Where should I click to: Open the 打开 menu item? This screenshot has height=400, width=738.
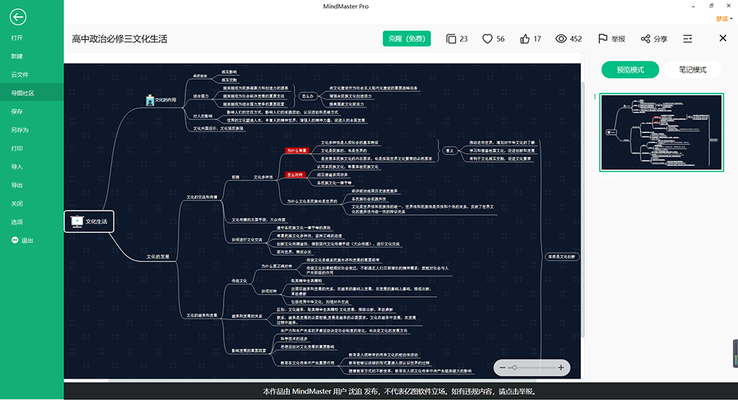point(17,38)
